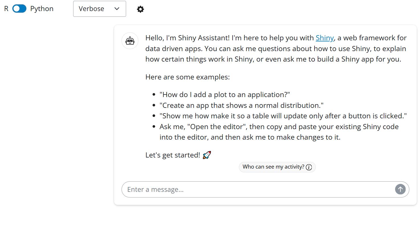Click the info circle icon beside activity text
The height and width of the screenshot is (231, 419).
309,167
